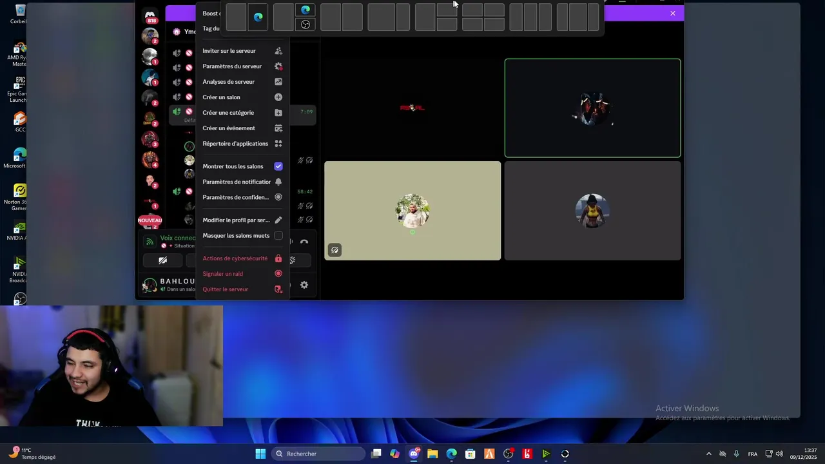Select the green-outlined speaking participant tile

coord(592,108)
